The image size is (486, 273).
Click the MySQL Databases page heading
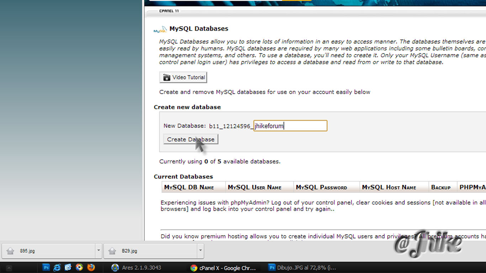point(199,29)
